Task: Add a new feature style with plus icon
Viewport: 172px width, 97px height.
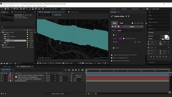Action: pos(112,27)
